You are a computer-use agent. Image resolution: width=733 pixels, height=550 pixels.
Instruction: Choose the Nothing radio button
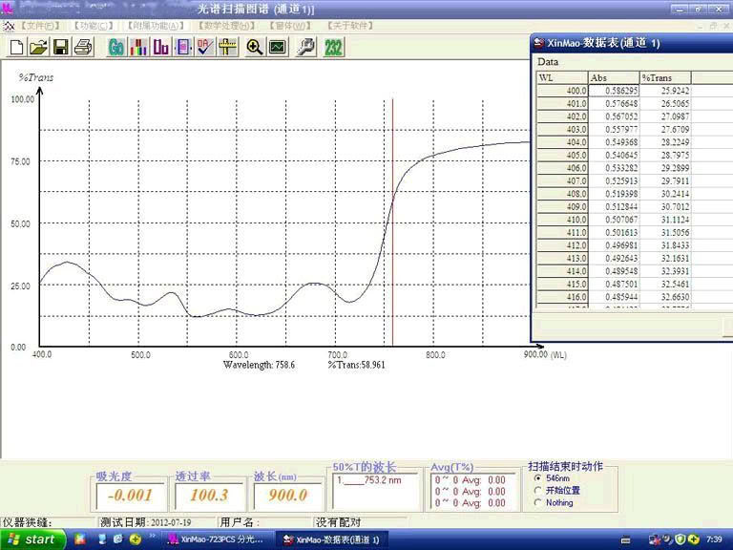(x=537, y=502)
